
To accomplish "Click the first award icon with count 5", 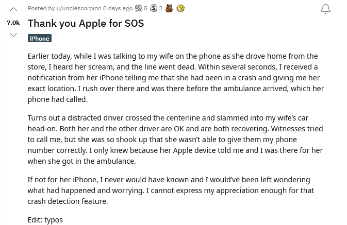I will click(x=139, y=8).
